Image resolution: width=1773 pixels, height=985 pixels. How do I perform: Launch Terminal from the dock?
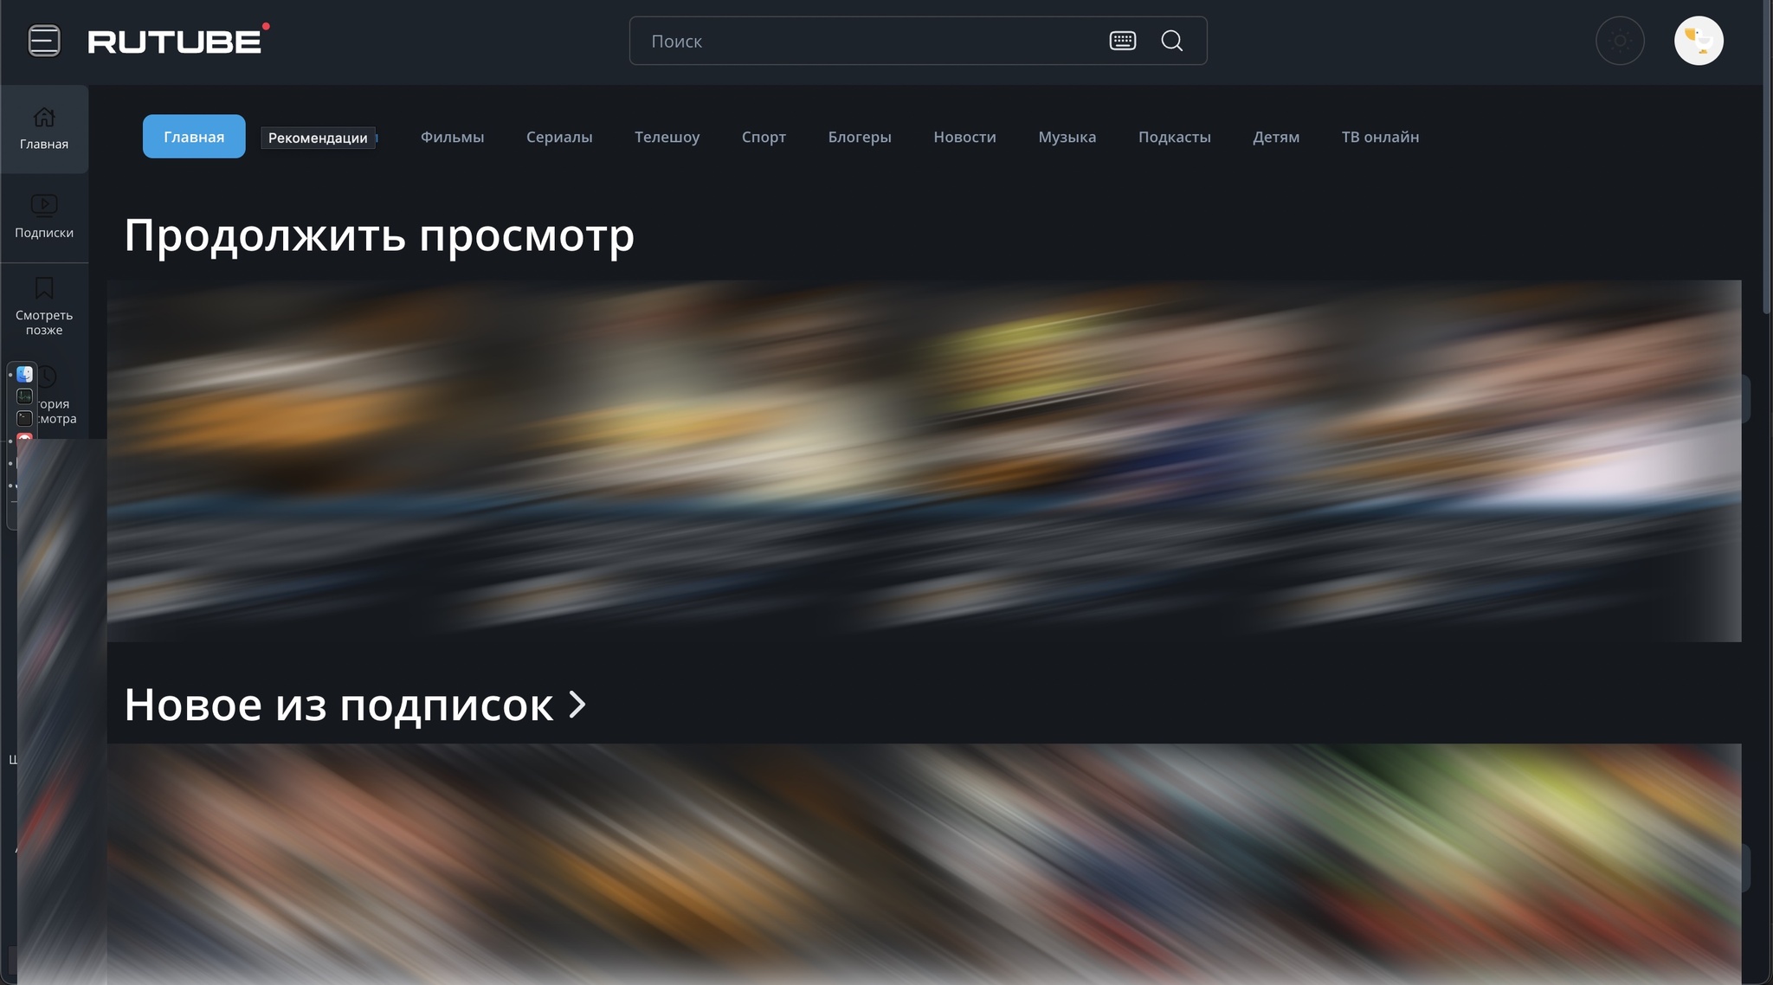[24, 418]
